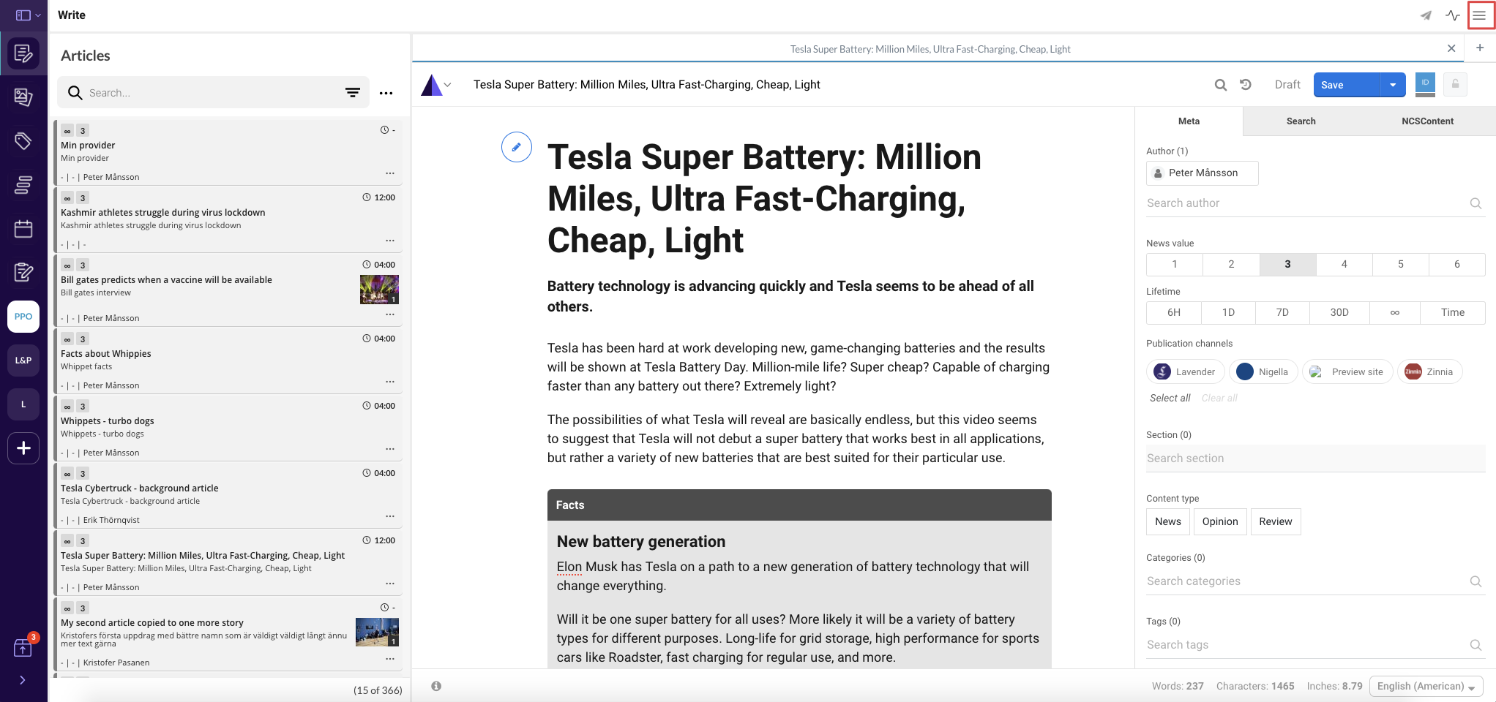1496x702 pixels.
Task: Click the paper plane send icon
Action: pyautogui.click(x=1426, y=15)
